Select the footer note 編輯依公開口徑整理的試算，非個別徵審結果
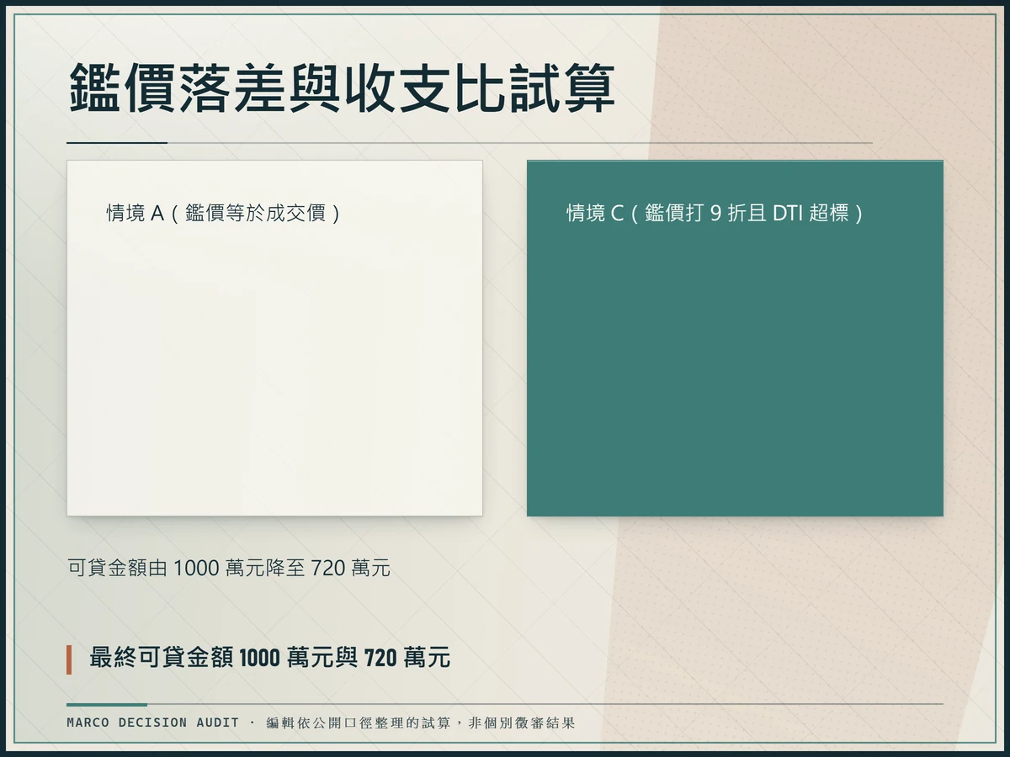Screen dimensions: 1010x757 pyautogui.click(x=421, y=723)
